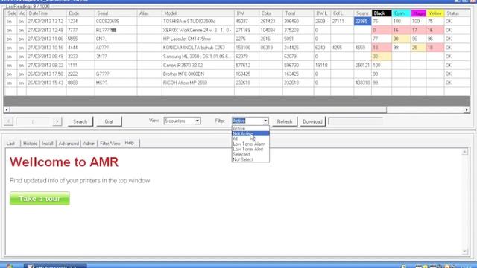This screenshot has height=268, width=477.
Task: Select the highlighted Scans cell 23365
Action: 362,22
